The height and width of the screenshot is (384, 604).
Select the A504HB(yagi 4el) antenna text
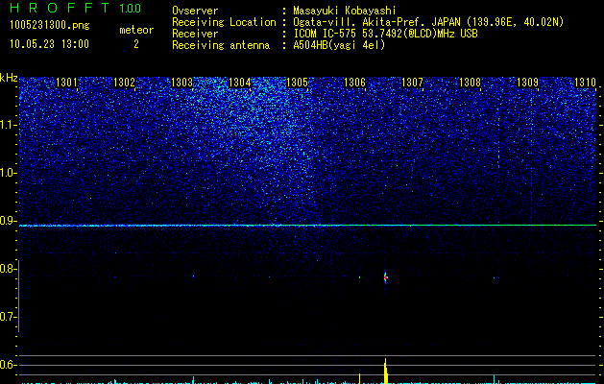point(339,45)
